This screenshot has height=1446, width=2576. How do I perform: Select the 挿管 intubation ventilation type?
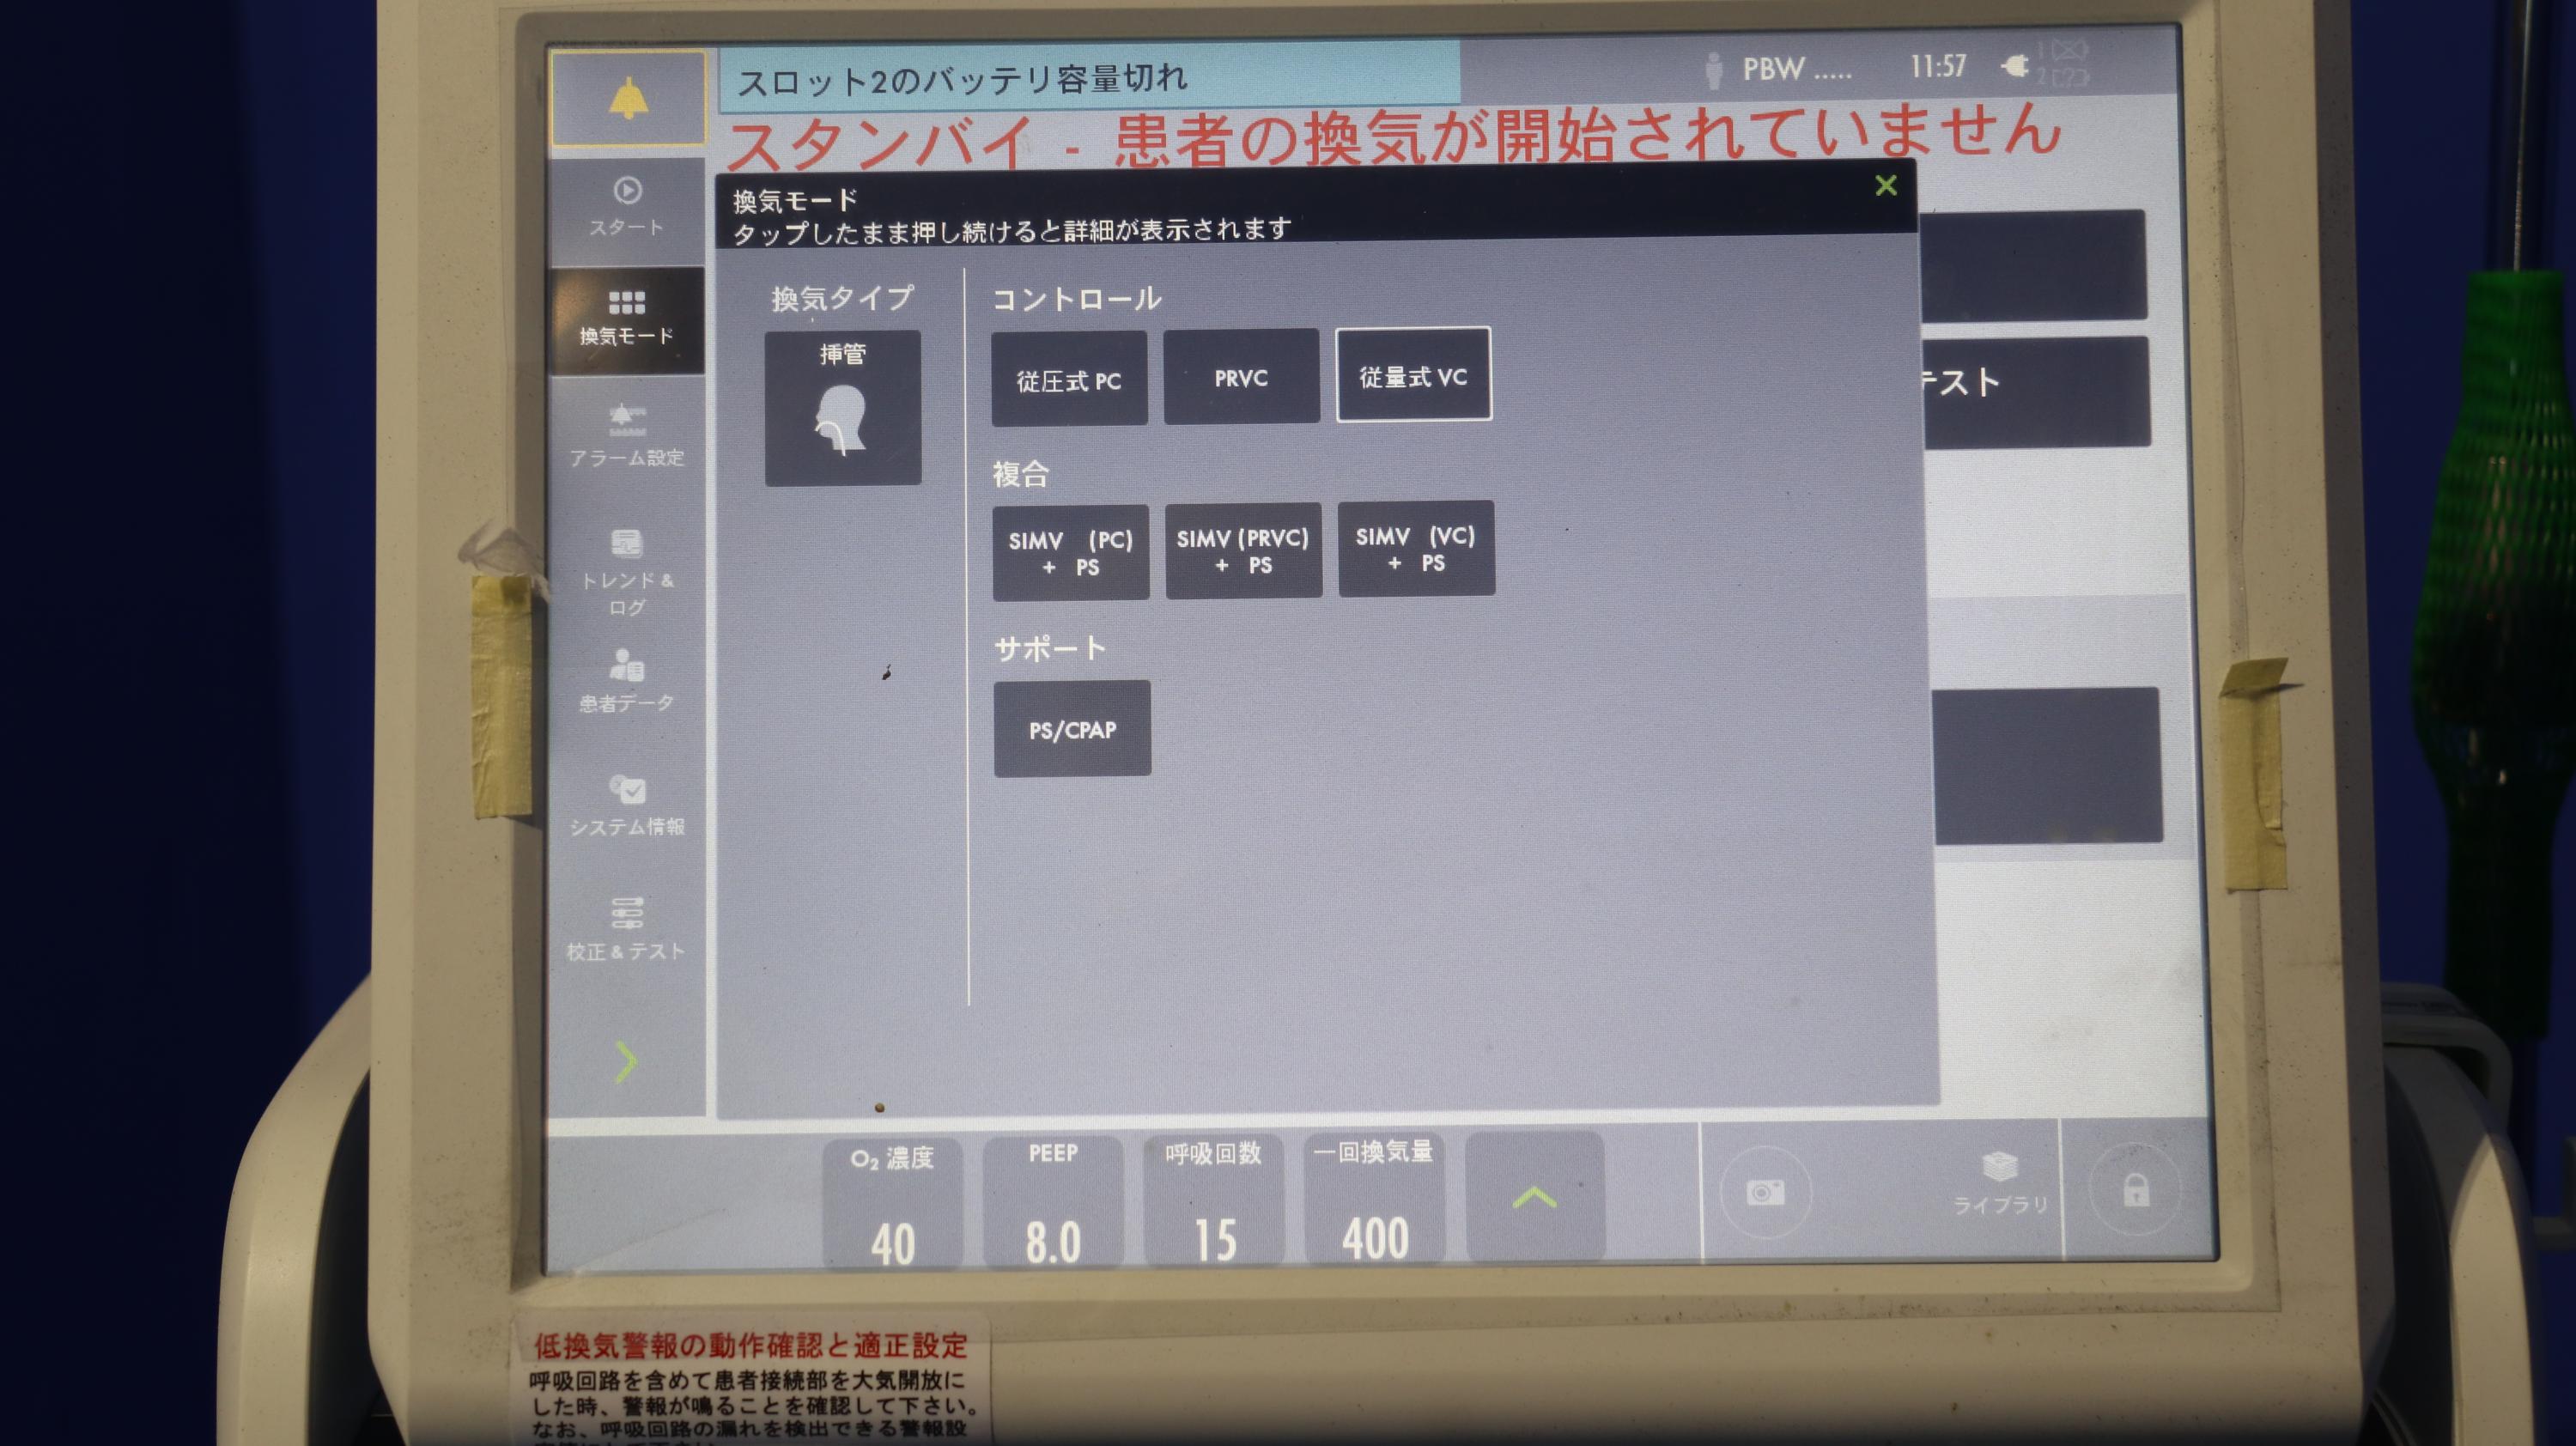click(842, 408)
